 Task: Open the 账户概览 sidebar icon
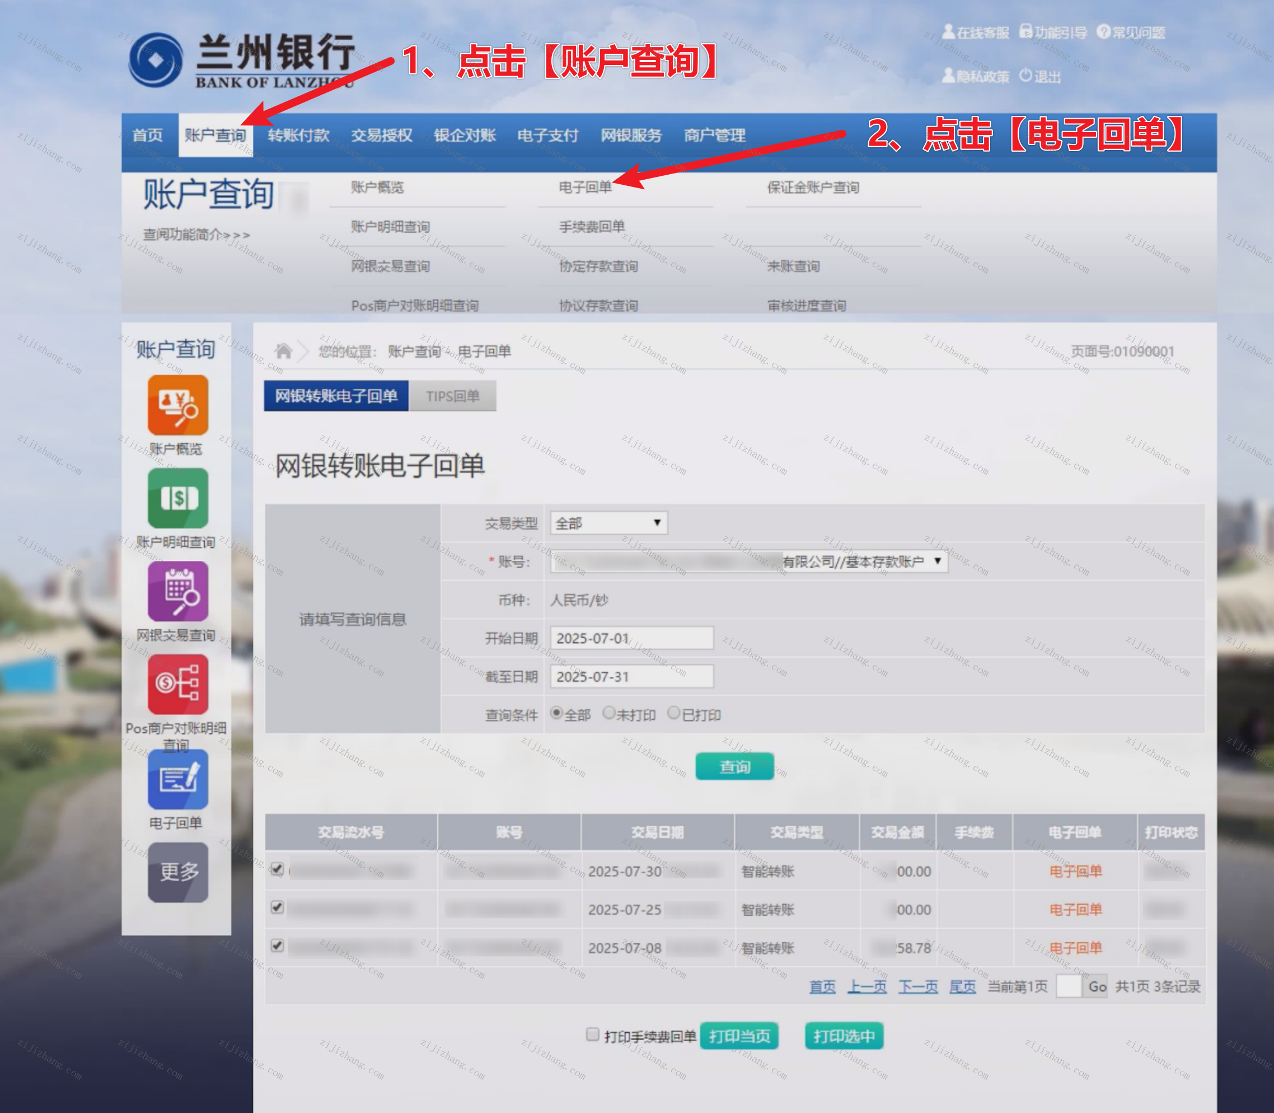[x=177, y=405]
